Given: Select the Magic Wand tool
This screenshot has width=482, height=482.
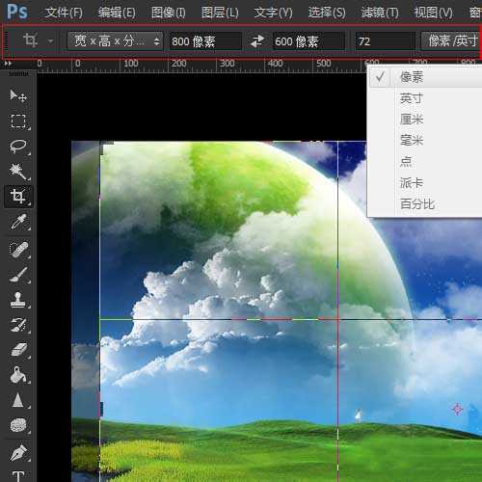Looking at the screenshot, I should 17,171.
